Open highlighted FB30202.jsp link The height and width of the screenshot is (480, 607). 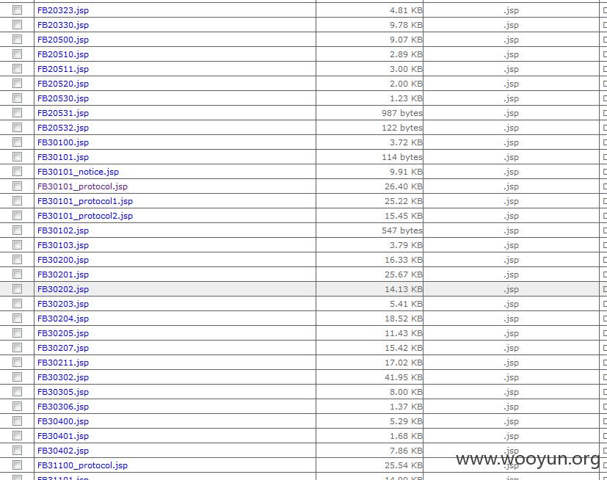(x=63, y=290)
